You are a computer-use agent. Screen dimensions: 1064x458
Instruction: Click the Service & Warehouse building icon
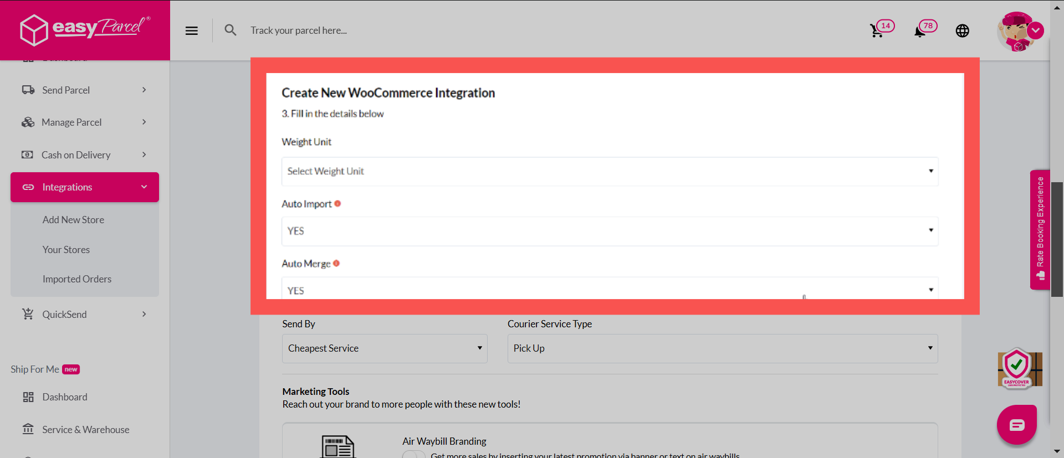[x=28, y=429]
